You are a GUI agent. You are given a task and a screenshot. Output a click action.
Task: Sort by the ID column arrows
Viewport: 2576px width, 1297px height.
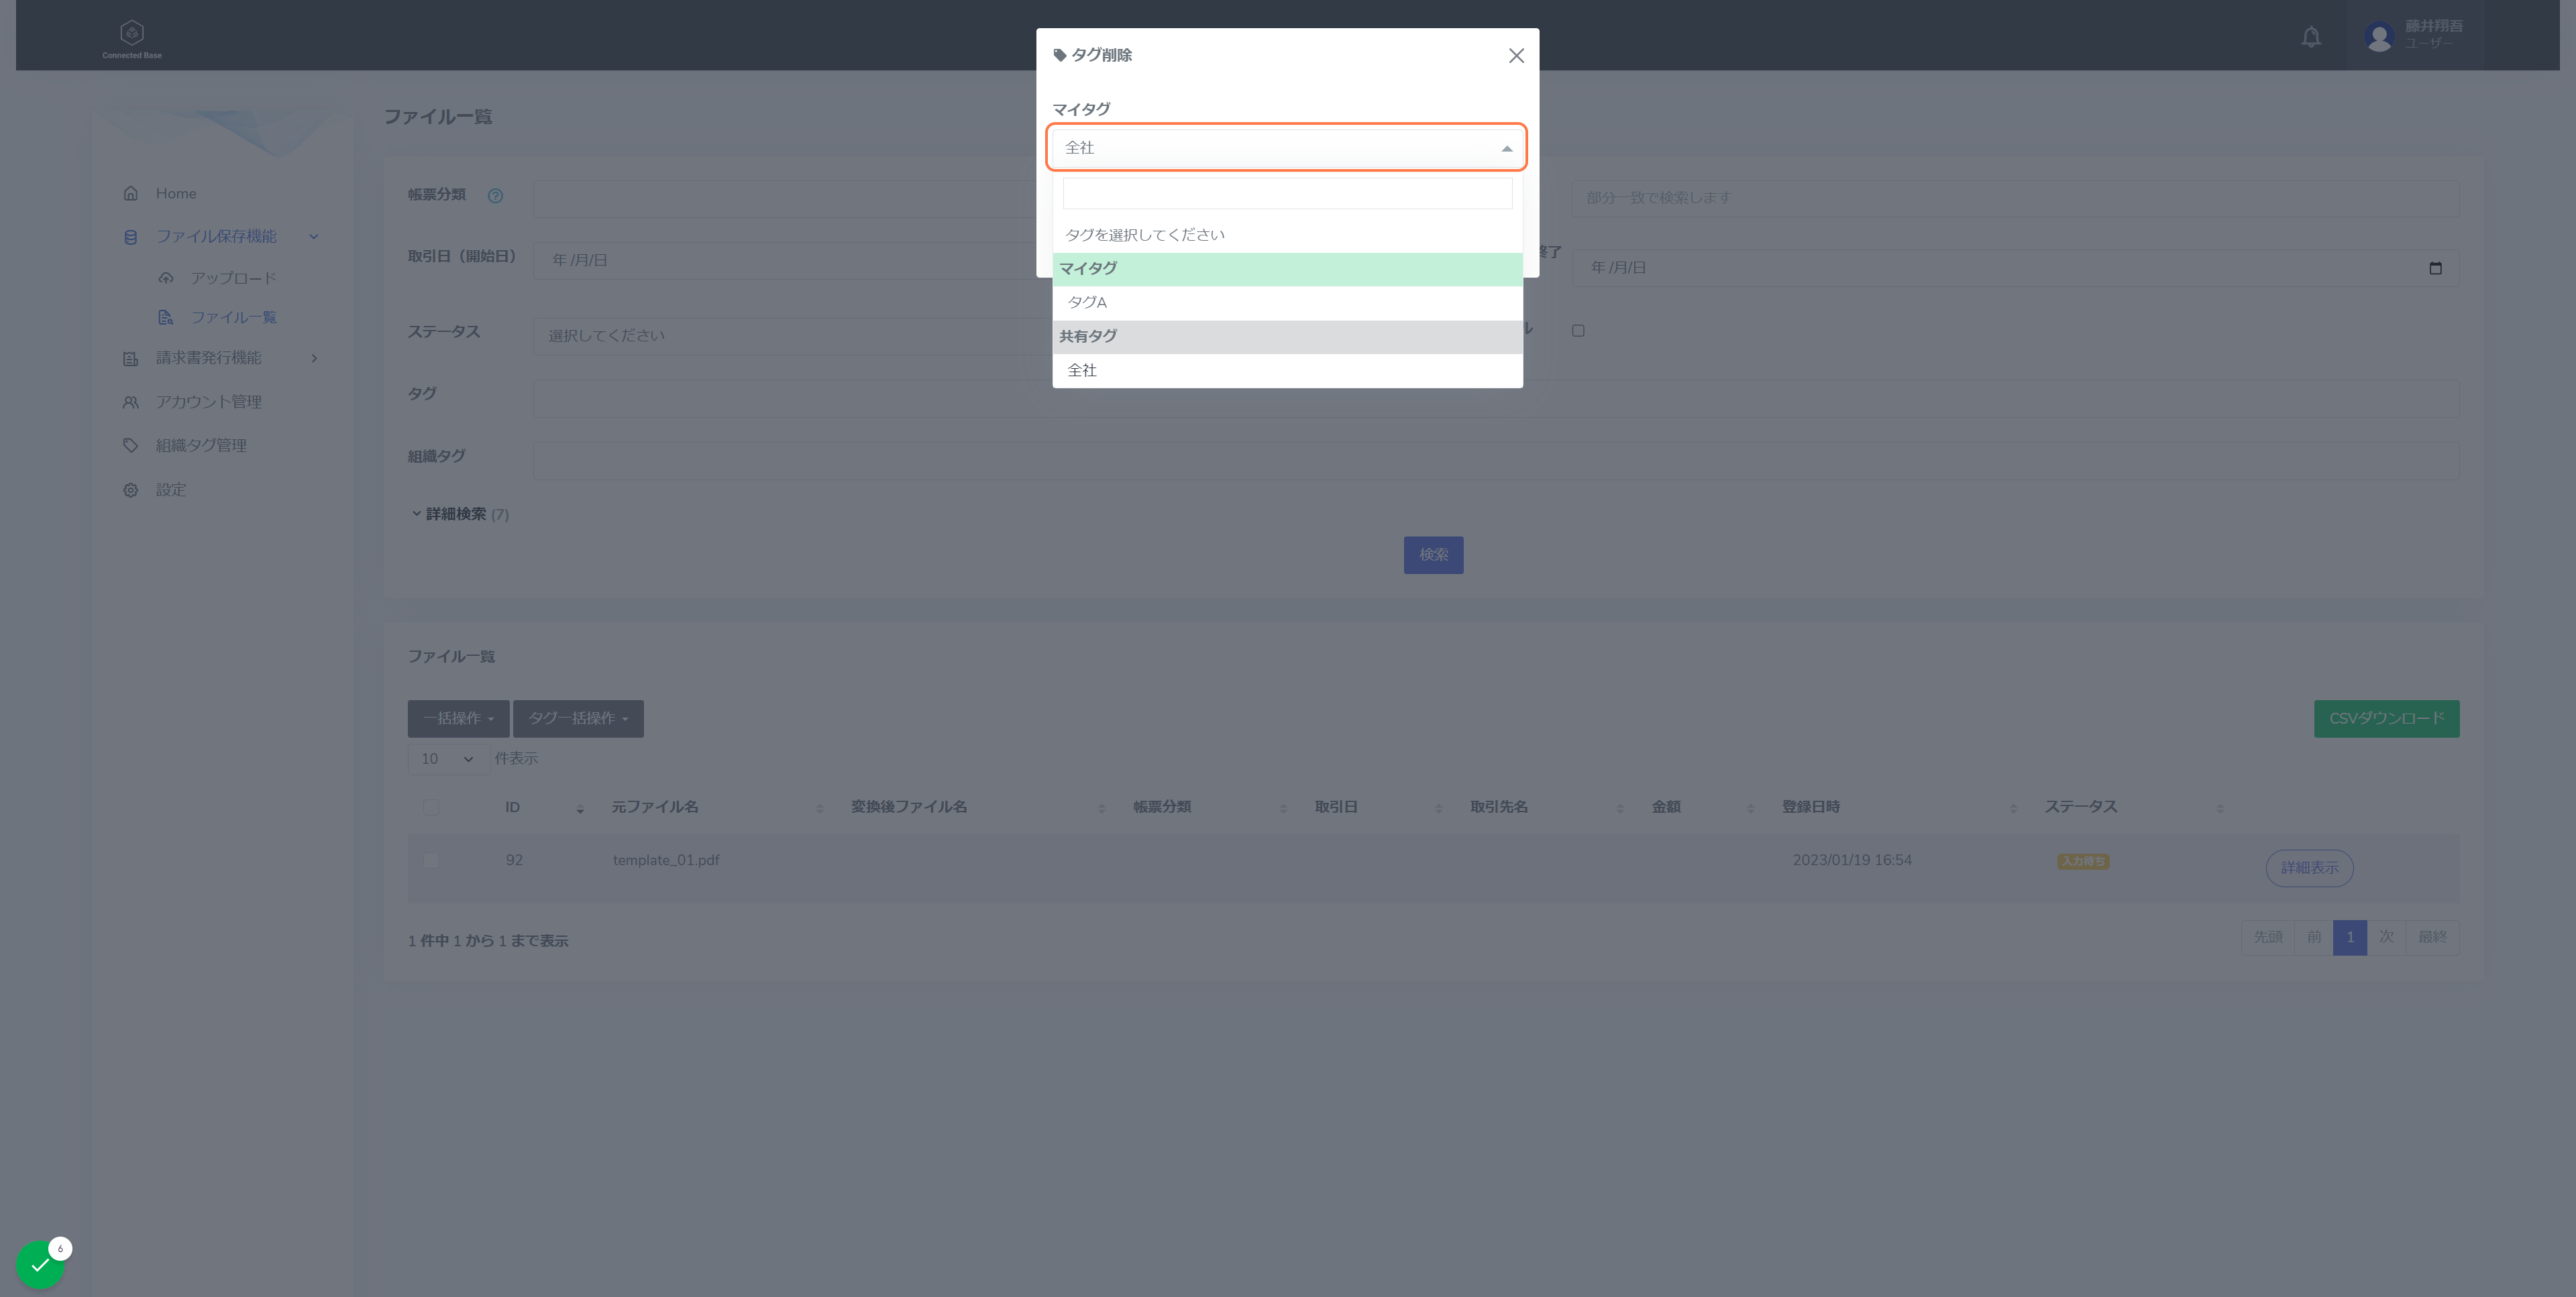coord(580,808)
